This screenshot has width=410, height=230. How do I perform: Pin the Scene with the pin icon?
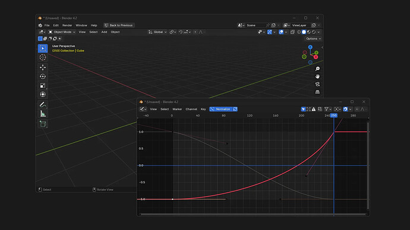(268, 25)
